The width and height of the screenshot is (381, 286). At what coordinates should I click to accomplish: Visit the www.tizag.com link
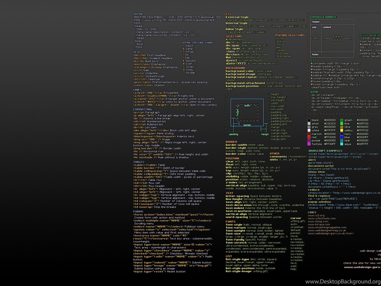(x=318, y=221)
